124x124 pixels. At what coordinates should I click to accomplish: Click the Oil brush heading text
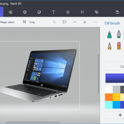(x=112, y=23)
